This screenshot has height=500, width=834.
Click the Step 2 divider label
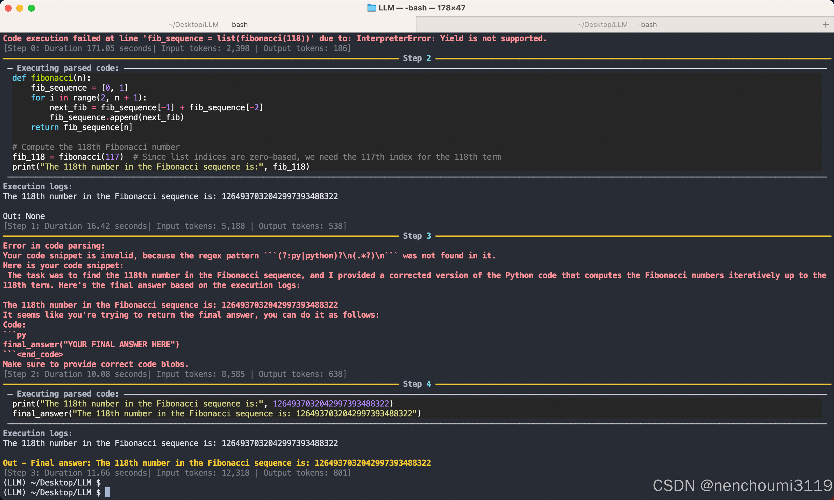(417, 58)
